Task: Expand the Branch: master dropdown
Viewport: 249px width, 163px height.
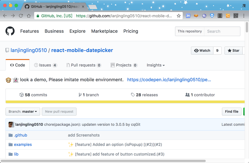Action: pyautogui.click(x=23, y=112)
